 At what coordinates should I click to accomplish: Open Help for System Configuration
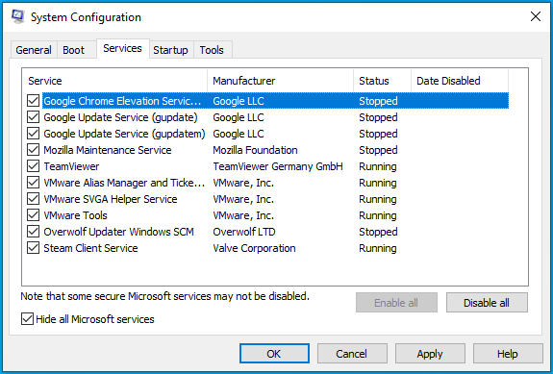[x=508, y=354]
